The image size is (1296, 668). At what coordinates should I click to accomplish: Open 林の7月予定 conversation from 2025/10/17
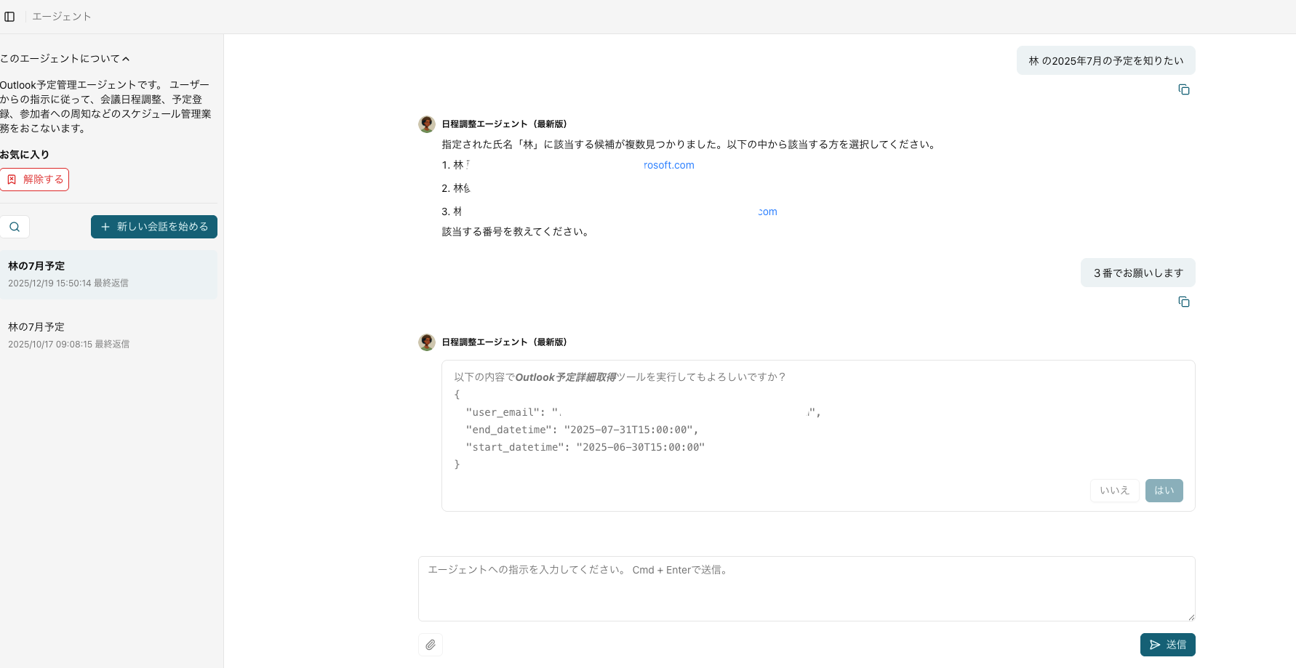coord(108,335)
